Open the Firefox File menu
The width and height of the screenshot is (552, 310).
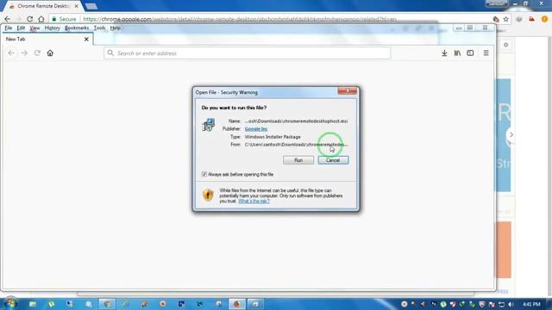pyautogui.click(x=8, y=28)
